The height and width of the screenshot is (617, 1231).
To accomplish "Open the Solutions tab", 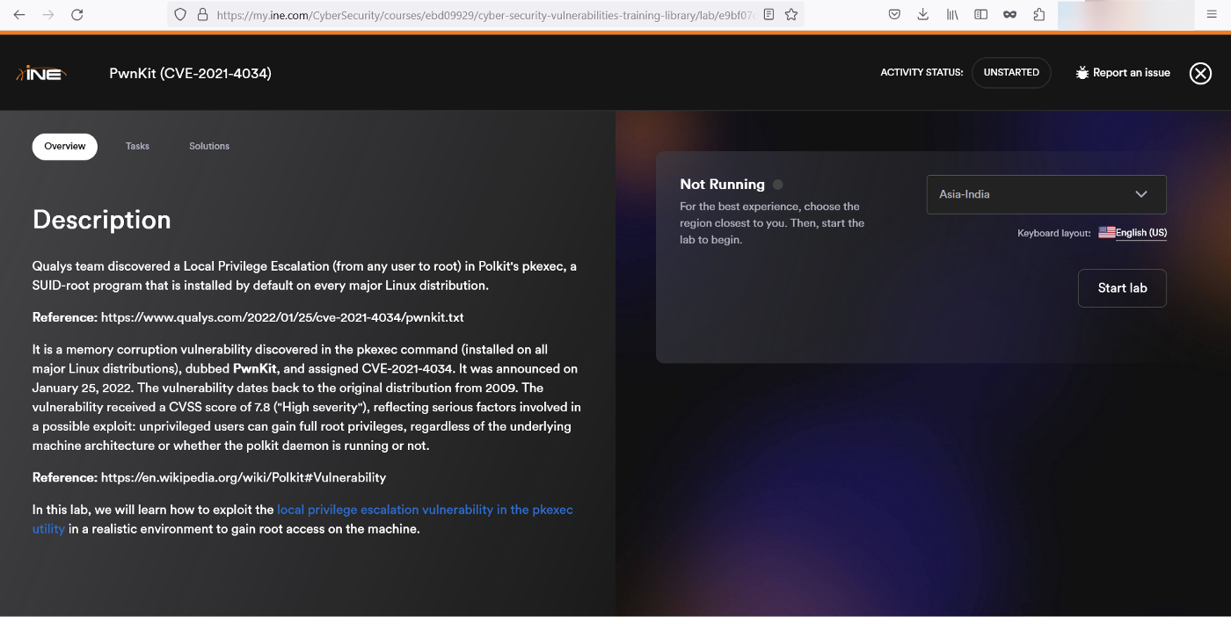I will pyautogui.click(x=209, y=146).
